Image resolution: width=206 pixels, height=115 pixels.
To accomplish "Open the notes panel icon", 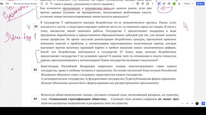I will point(138,4).
